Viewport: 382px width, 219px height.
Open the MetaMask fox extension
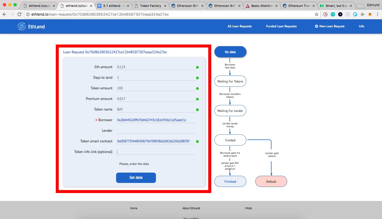370,15
